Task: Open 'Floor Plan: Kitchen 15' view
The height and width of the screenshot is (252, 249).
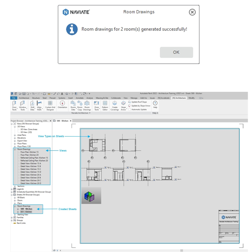Action: click(29, 152)
